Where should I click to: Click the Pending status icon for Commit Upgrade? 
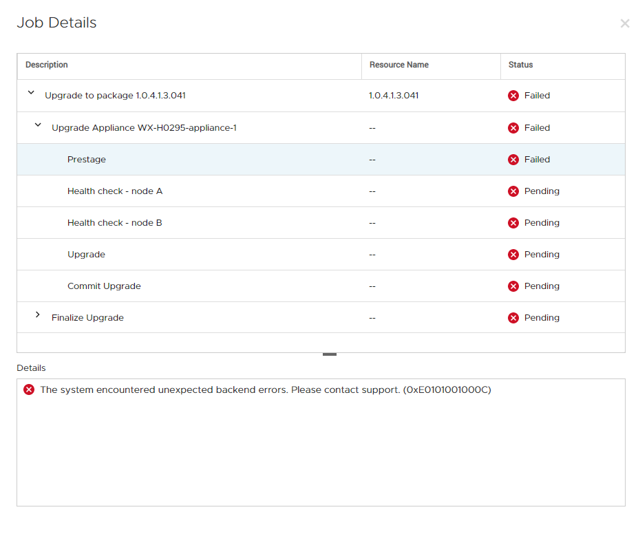coord(513,286)
